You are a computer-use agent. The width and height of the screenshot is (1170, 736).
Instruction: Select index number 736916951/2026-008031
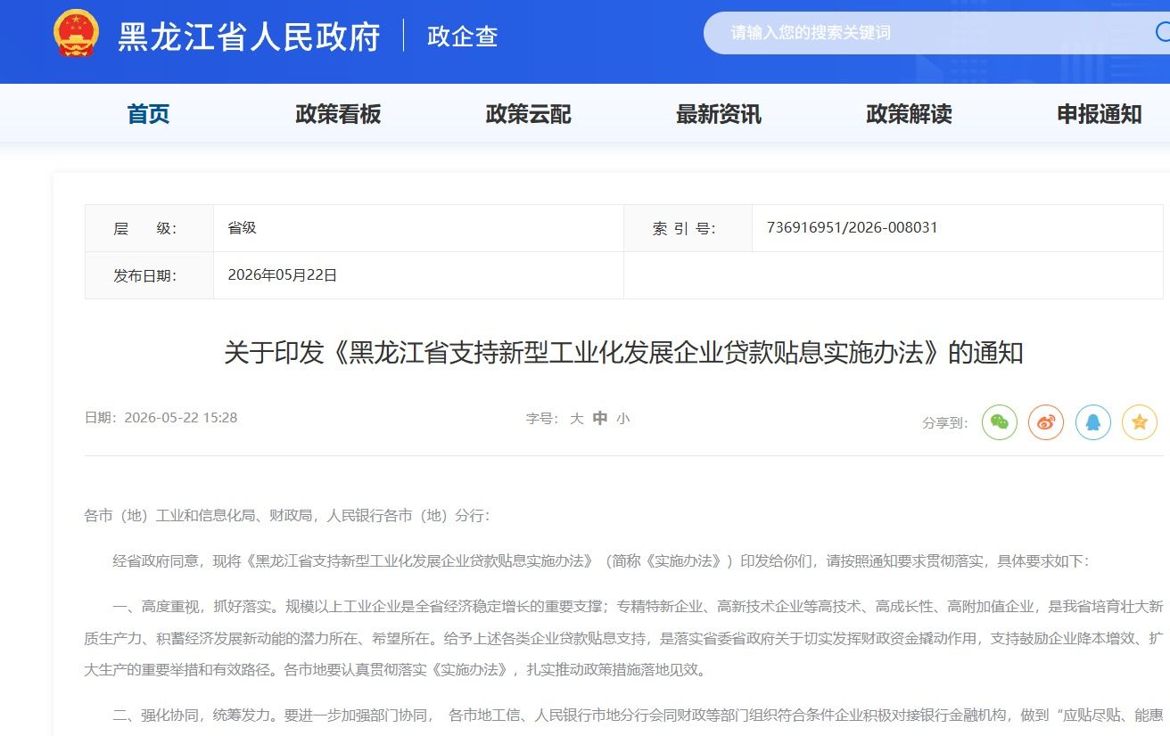tap(852, 227)
